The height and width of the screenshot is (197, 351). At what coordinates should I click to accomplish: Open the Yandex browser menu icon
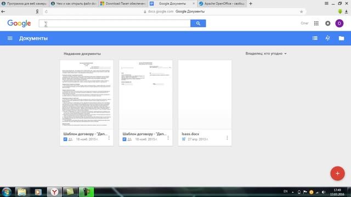[x=326, y=4]
